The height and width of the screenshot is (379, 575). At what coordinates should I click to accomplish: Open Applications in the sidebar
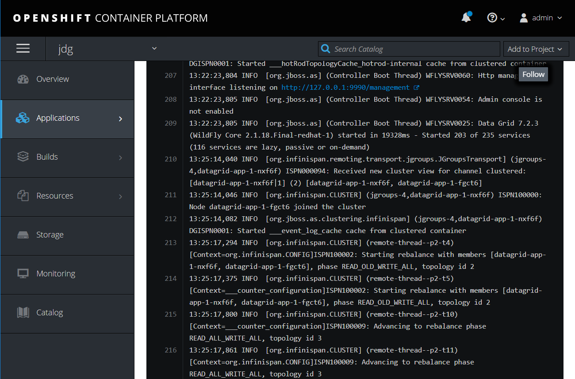point(67,118)
